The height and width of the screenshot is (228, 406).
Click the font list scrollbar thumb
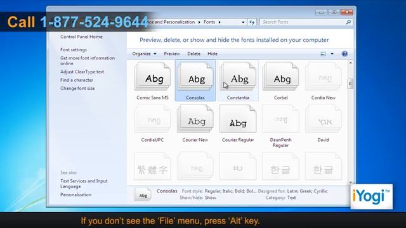point(350,84)
